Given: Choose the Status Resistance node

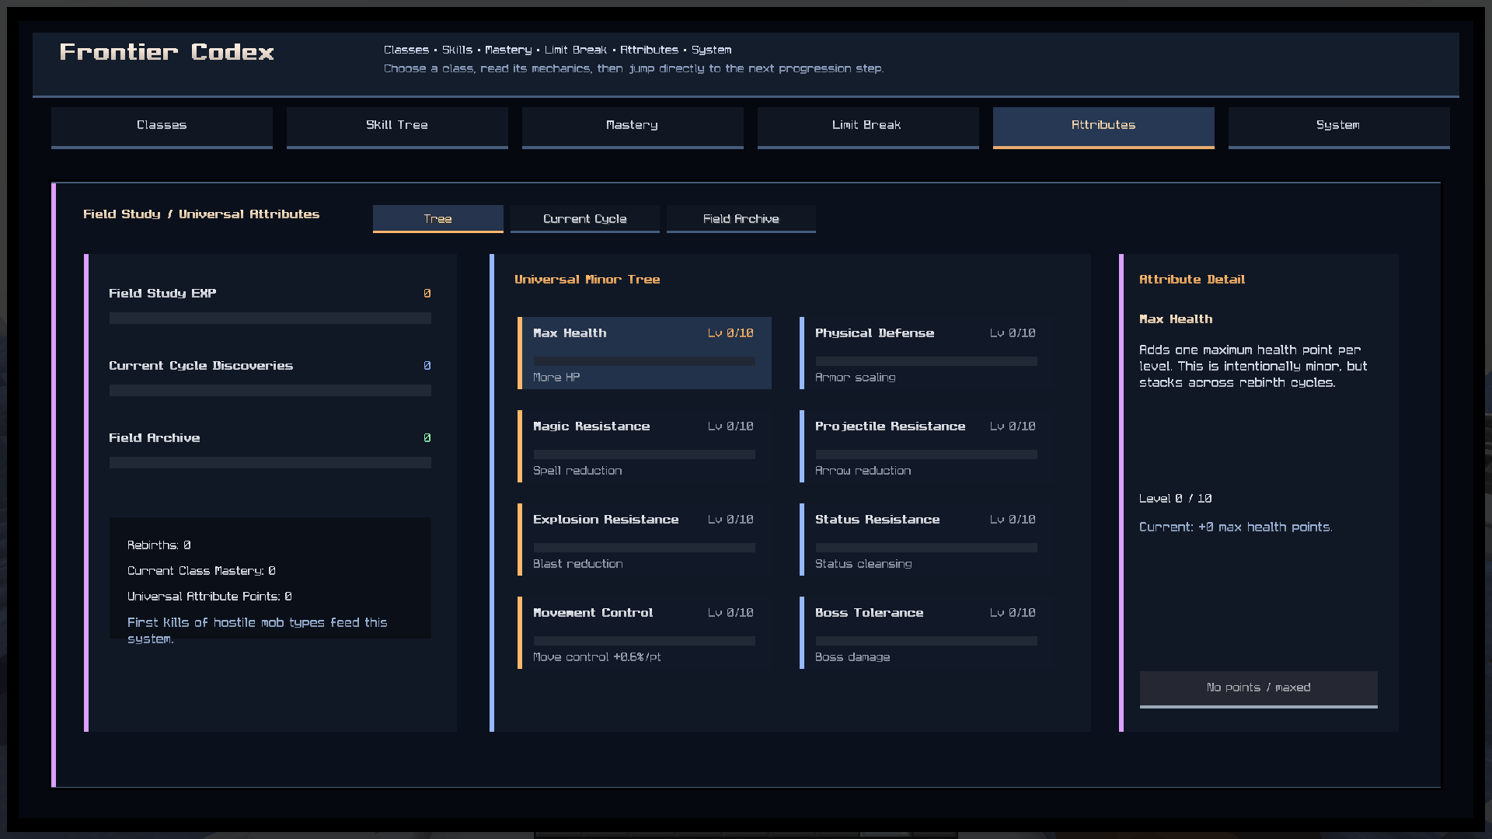Looking at the screenshot, I should [x=926, y=539].
